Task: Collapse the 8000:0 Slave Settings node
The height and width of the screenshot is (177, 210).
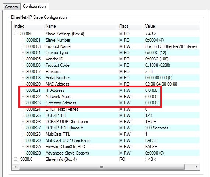Action: [x=15, y=34]
